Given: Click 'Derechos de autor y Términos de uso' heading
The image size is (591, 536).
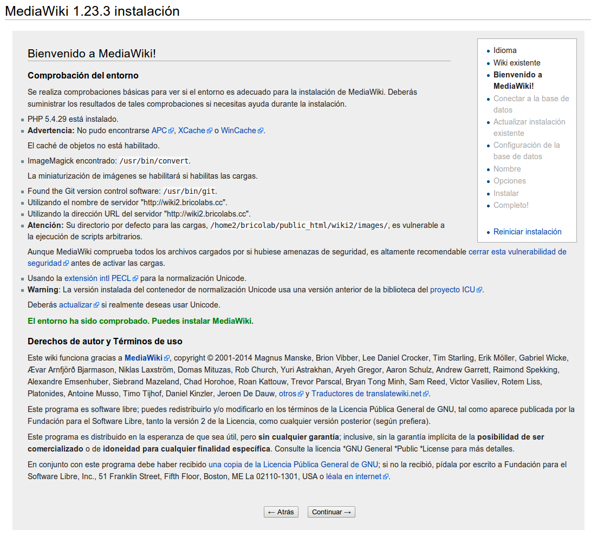Looking at the screenshot, I should tap(105, 341).
